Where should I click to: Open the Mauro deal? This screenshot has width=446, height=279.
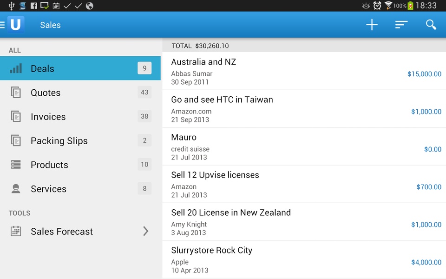tap(304, 146)
